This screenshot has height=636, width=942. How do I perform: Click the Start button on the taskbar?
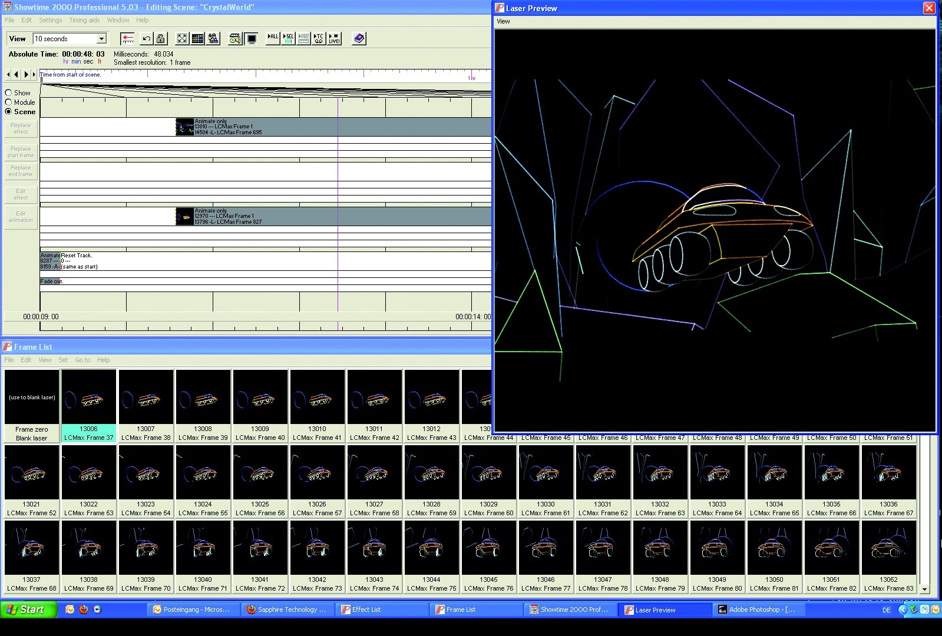click(28, 609)
